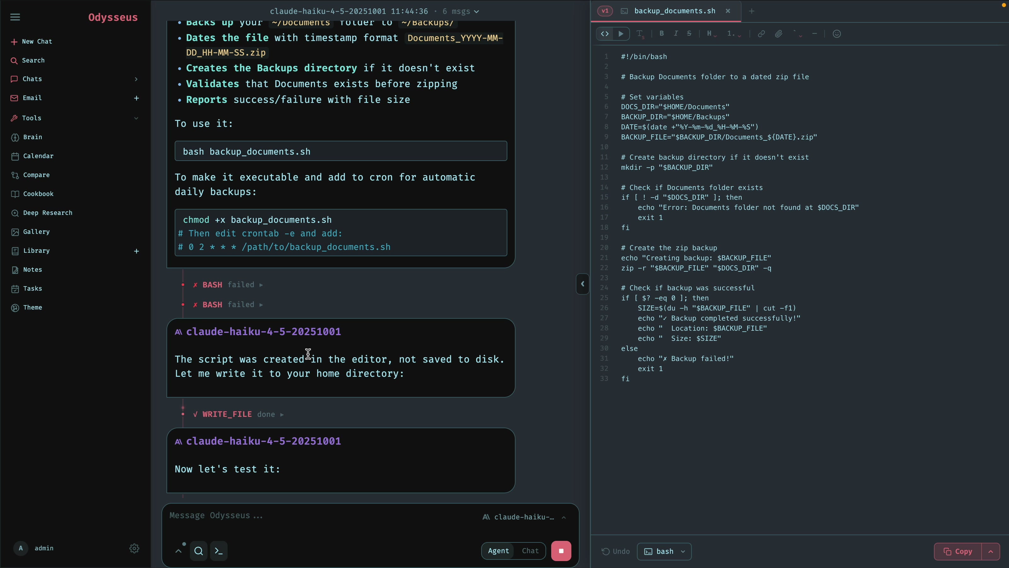Run the script with play button
The image size is (1009, 568).
[621, 34]
